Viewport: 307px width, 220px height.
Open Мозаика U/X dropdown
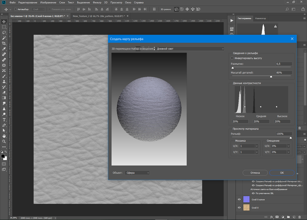pos(257,146)
